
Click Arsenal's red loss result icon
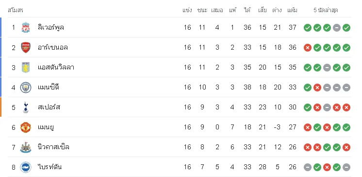(x=308, y=48)
